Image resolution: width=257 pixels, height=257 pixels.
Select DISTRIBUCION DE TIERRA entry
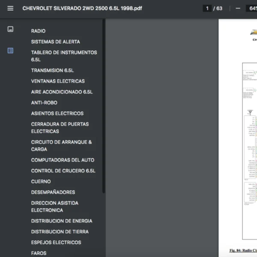(60, 232)
